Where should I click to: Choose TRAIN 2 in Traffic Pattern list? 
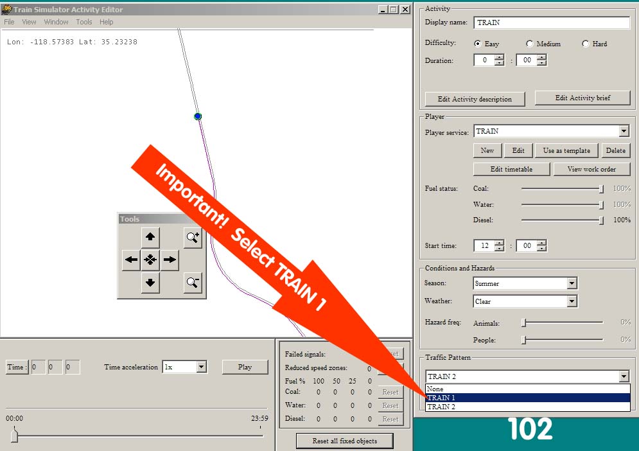point(528,407)
